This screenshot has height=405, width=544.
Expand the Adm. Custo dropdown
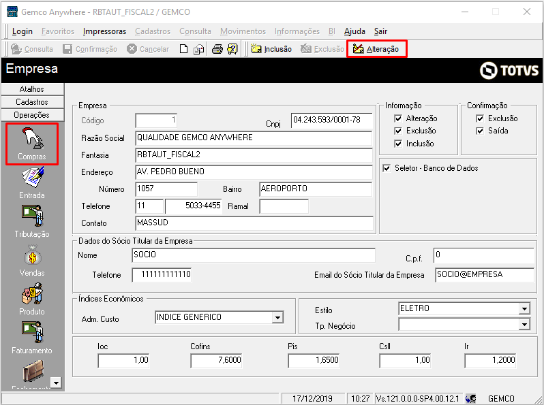pos(277,317)
